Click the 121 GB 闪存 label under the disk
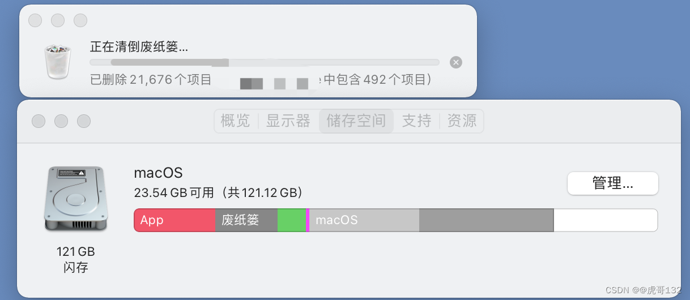 coord(75,259)
